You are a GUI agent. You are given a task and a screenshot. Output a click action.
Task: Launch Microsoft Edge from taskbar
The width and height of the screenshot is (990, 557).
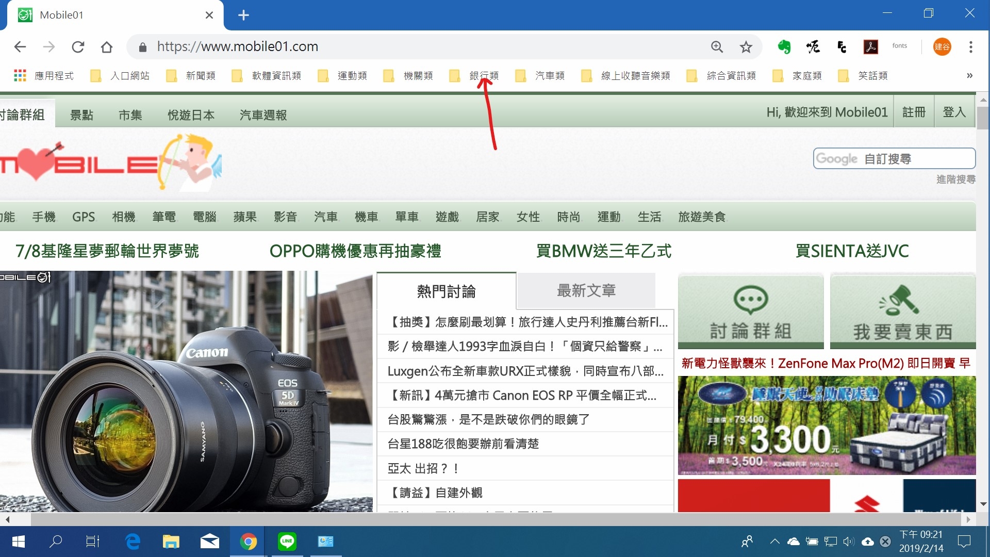133,542
